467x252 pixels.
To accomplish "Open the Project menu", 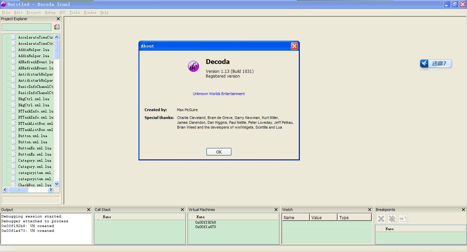I will click(x=34, y=12).
